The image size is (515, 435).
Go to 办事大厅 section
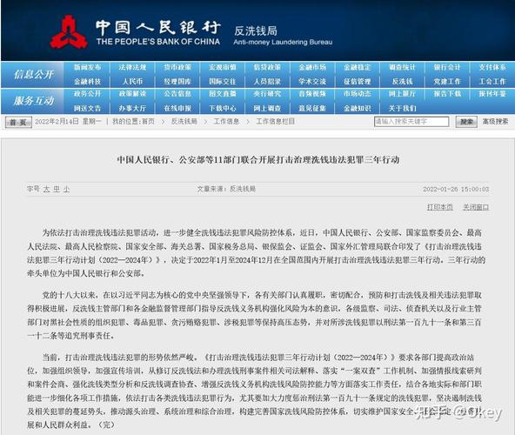click(x=132, y=108)
